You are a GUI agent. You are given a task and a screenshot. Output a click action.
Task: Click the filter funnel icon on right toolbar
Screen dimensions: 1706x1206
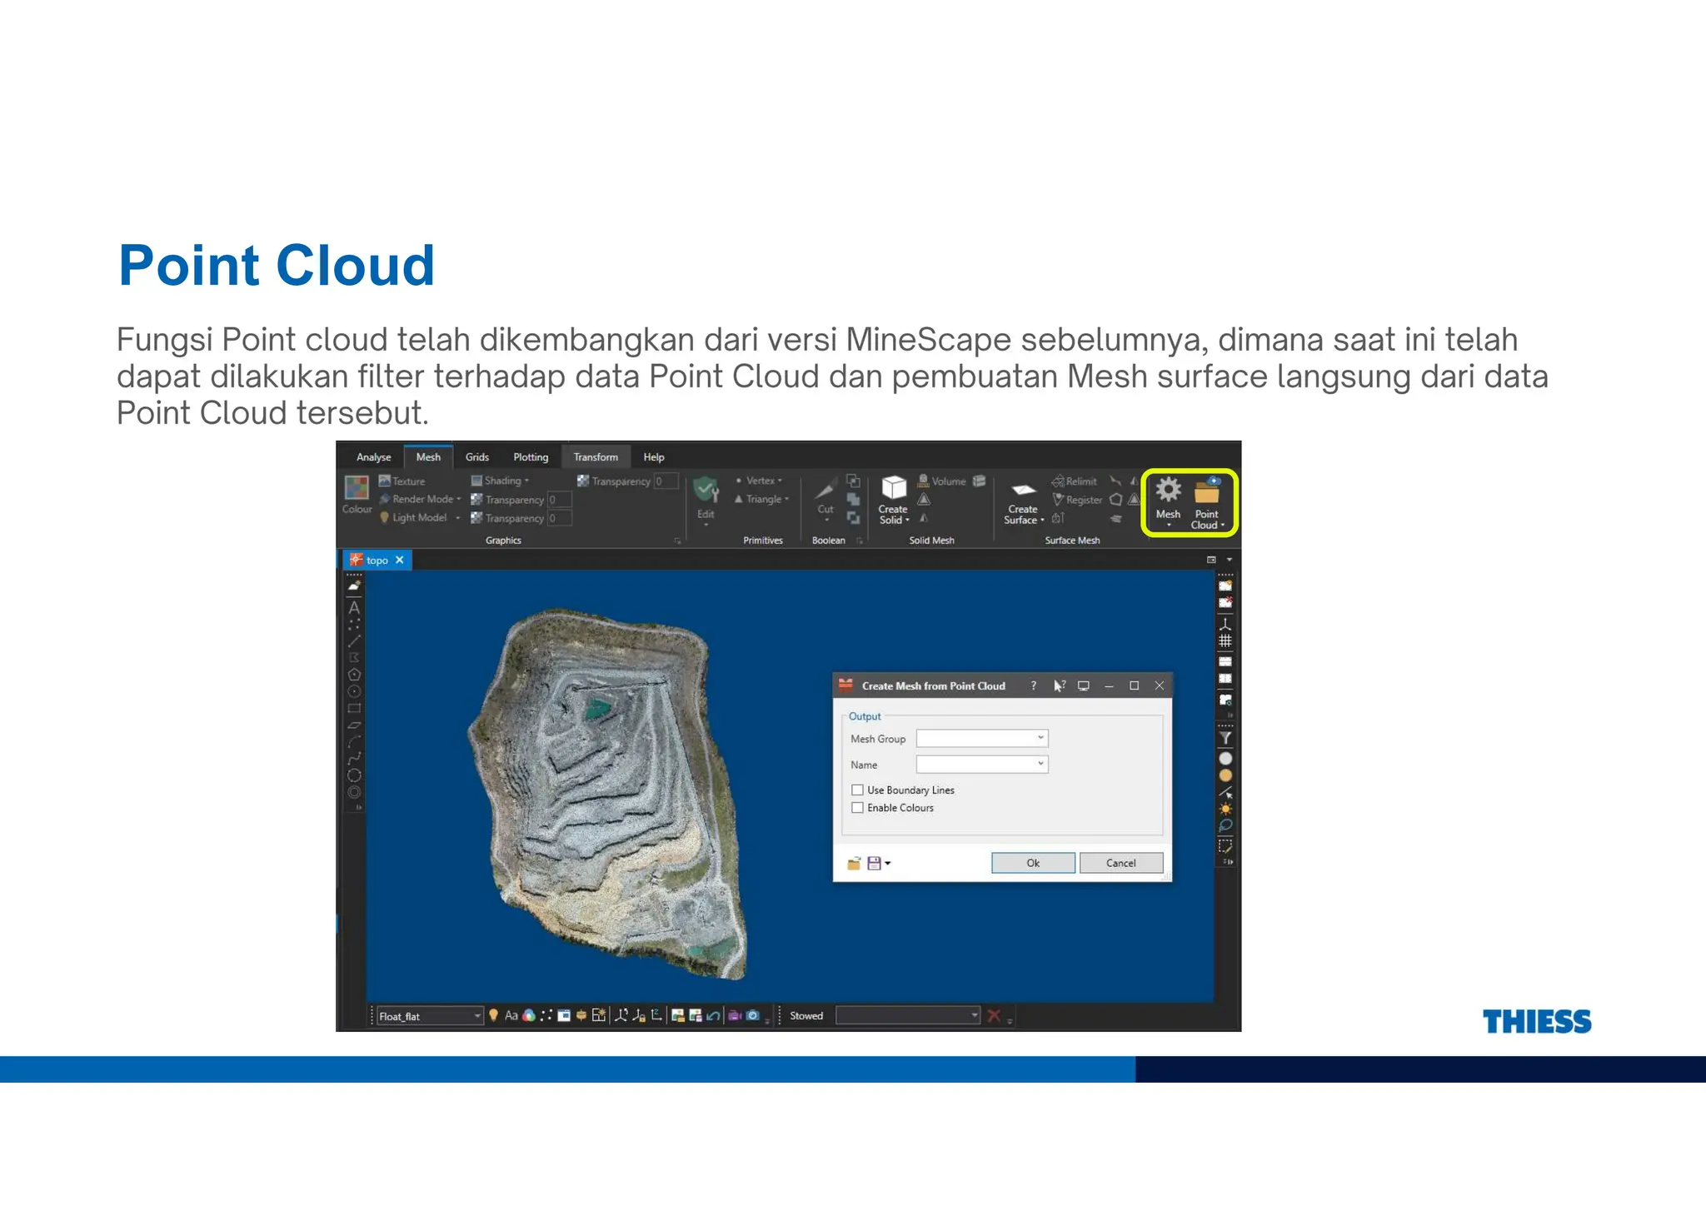coord(1225,738)
